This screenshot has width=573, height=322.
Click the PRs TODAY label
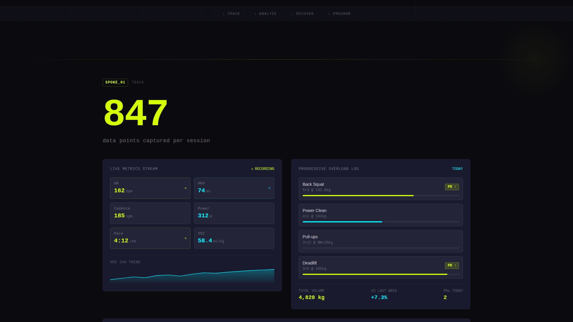pyautogui.click(x=453, y=291)
